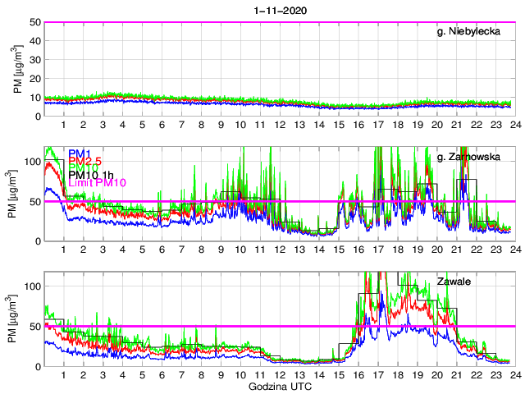
Task: Click the 100 tick on middle panel's y-axis
Action: 30,162
